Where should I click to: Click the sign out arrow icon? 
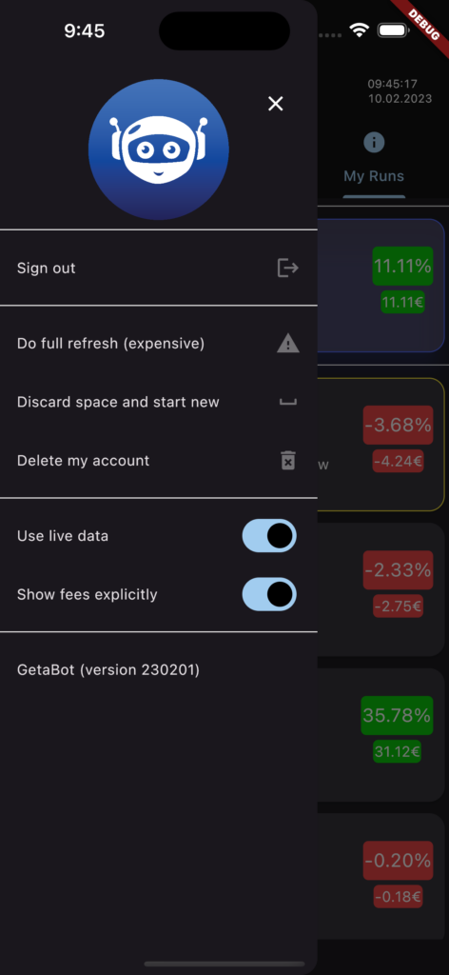(287, 268)
